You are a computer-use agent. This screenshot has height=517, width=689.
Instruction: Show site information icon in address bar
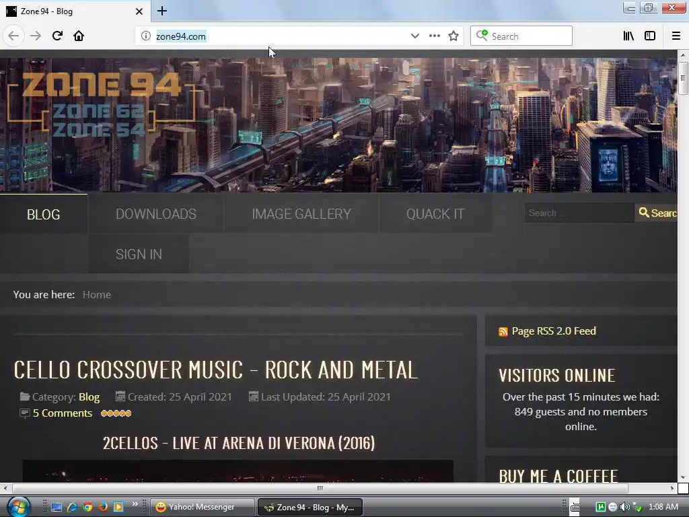click(x=145, y=36)
